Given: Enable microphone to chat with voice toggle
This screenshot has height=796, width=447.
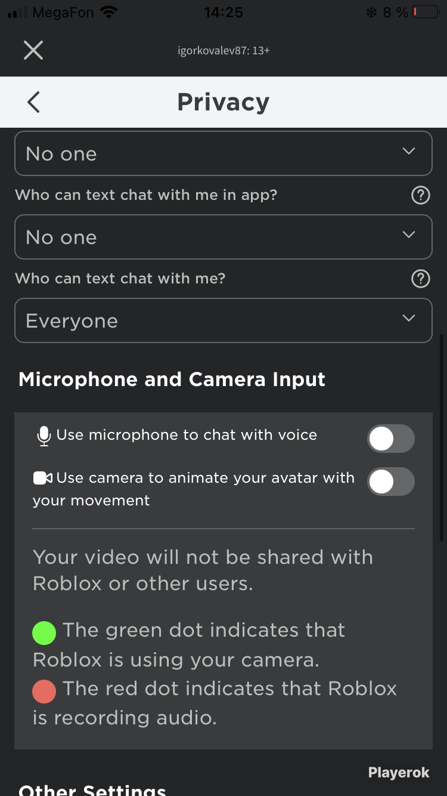Looking at the screenshot, I should click(x=391, y=439).
